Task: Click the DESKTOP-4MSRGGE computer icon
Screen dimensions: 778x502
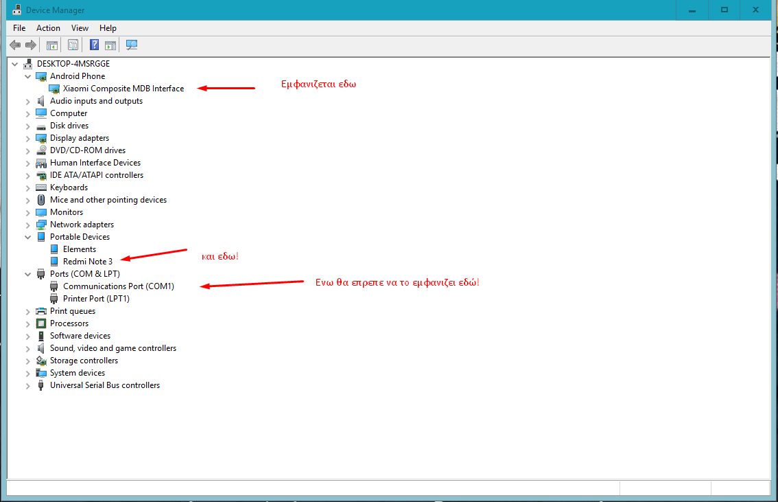Action: click(28, 64)
